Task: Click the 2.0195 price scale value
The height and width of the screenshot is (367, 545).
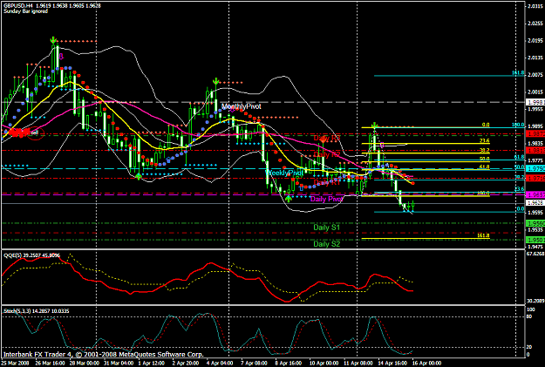Action: [x=535, y=41]
